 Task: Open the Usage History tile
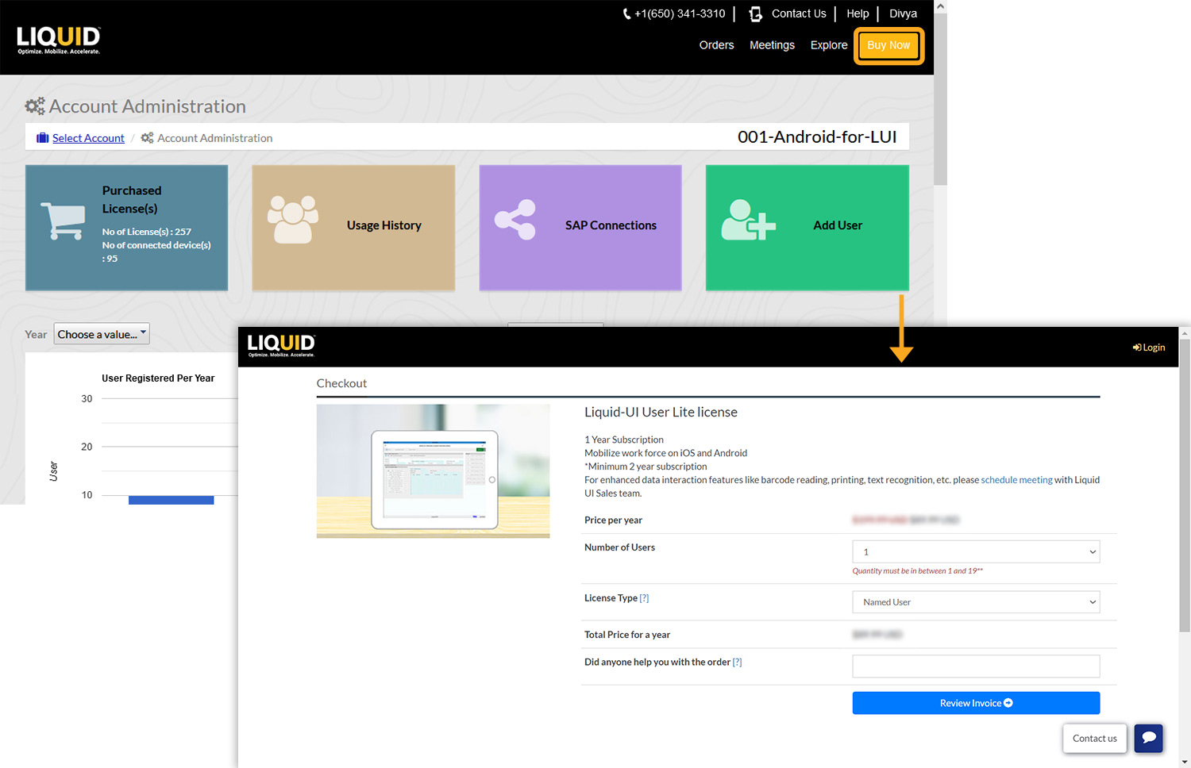pyautogui.click(x=353, y=228)
